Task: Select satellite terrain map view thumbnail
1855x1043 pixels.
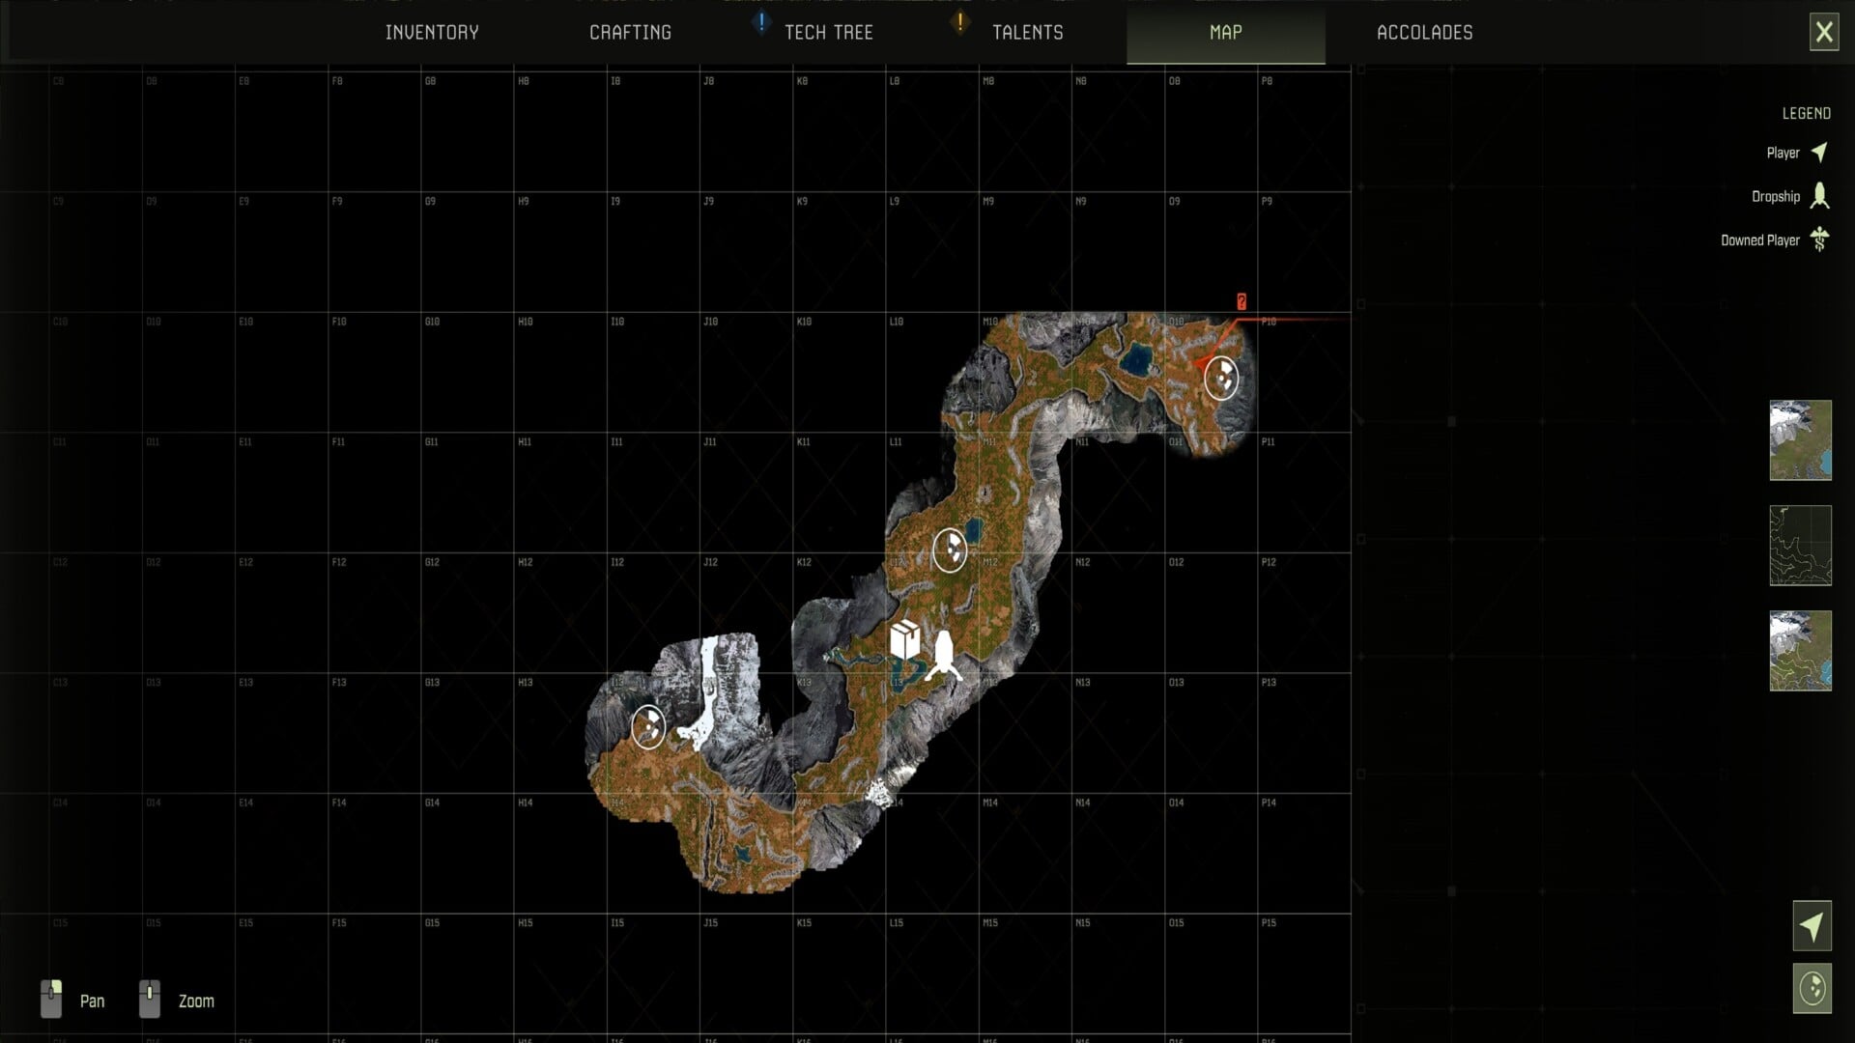Action: click(1800, 440)
